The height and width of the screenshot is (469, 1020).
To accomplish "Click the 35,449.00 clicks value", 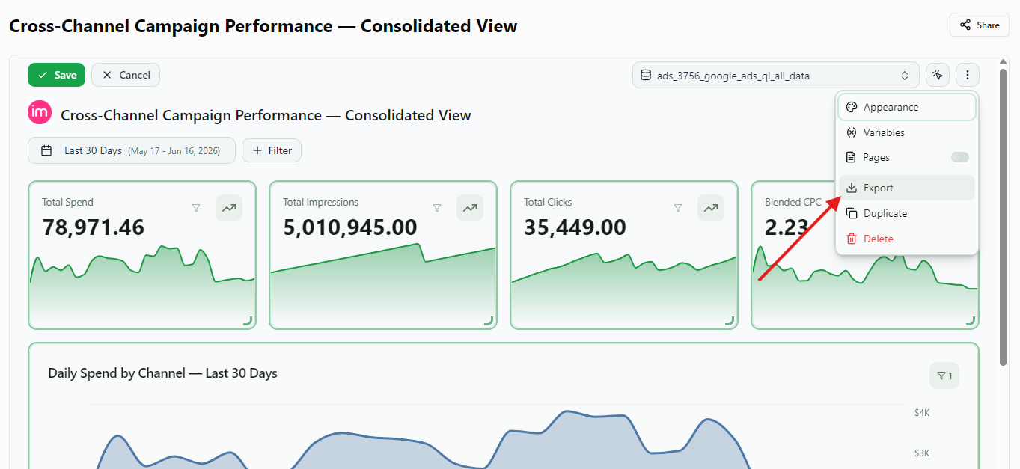I will point(575,227).
